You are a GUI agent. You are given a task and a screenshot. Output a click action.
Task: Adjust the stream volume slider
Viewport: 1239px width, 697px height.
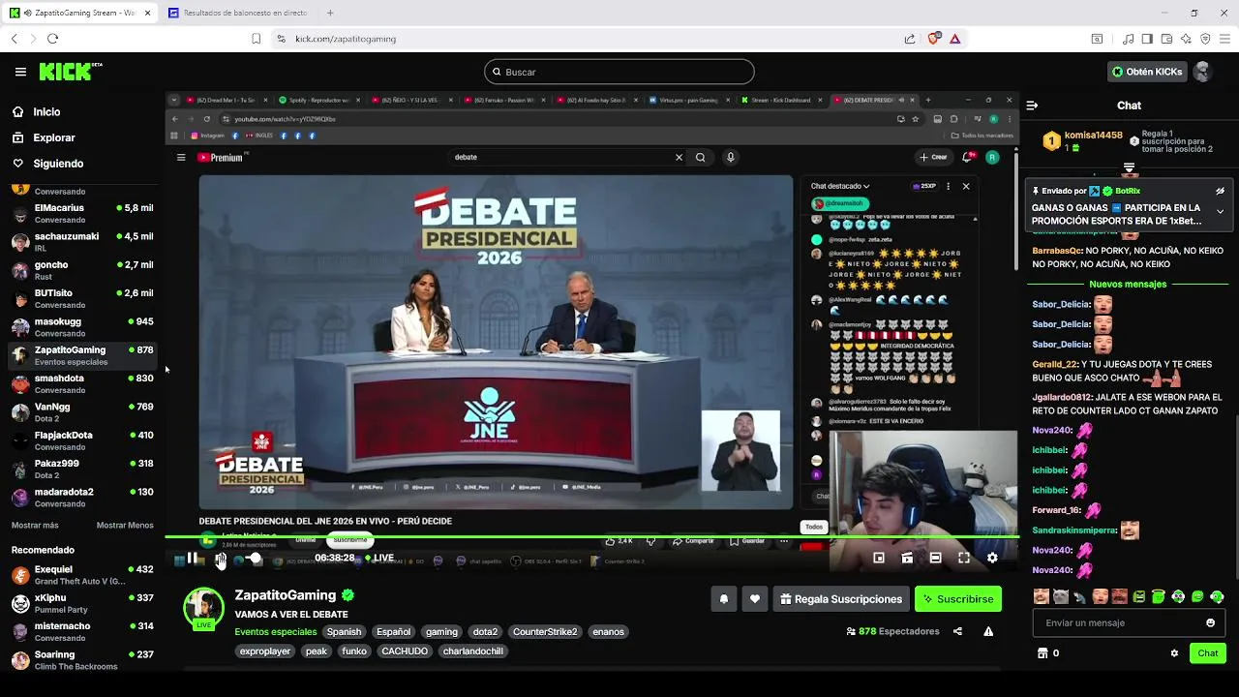pyautogui.click(x=255, y=559)
